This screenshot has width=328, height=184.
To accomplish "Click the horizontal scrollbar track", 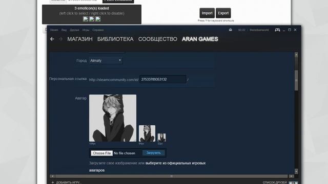I will [x=172, y=176].
